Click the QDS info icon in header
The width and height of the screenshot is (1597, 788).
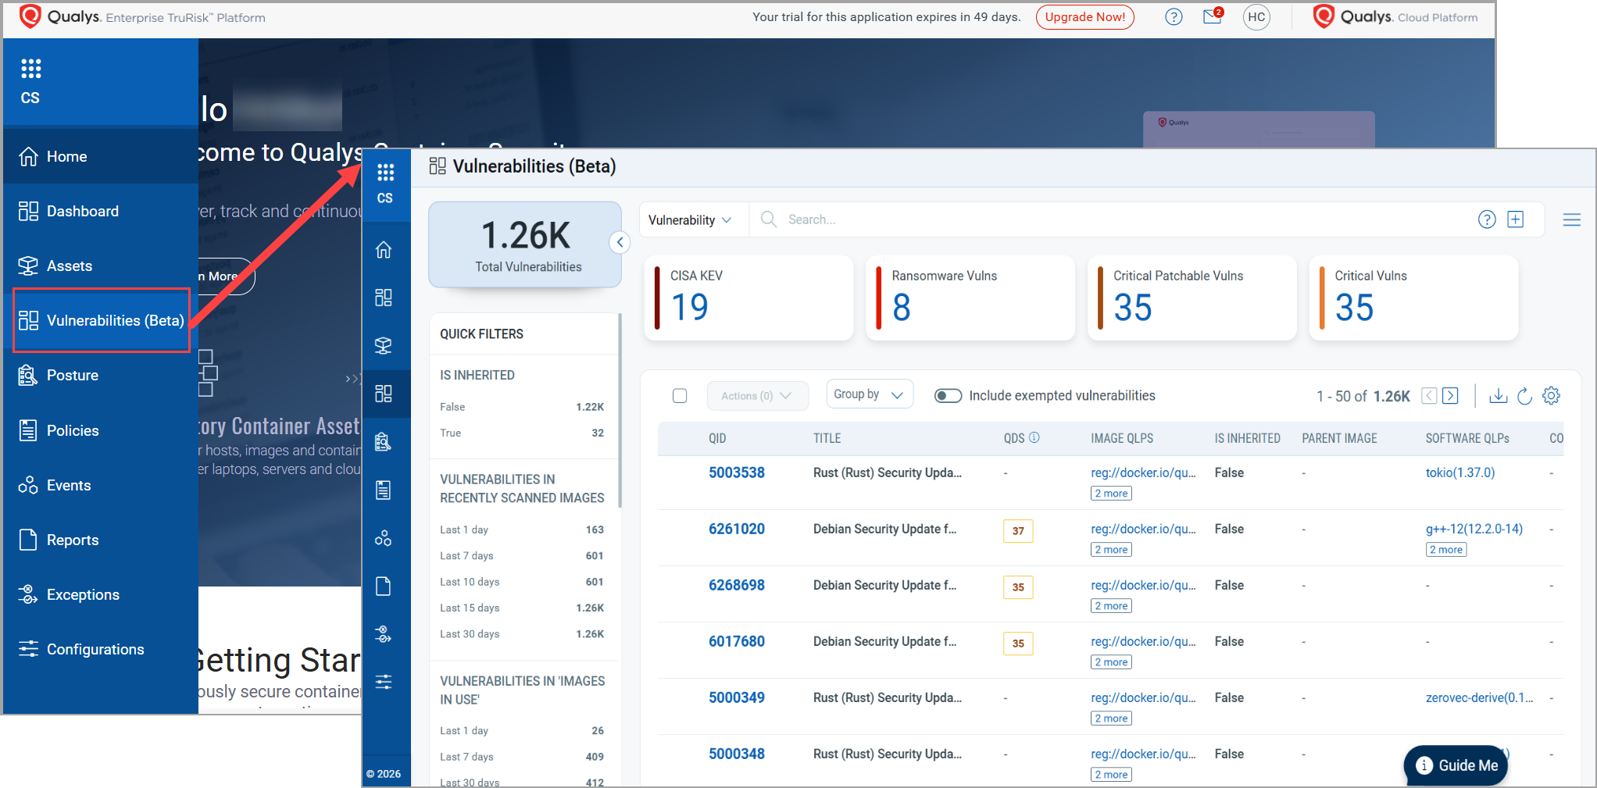1034,437
